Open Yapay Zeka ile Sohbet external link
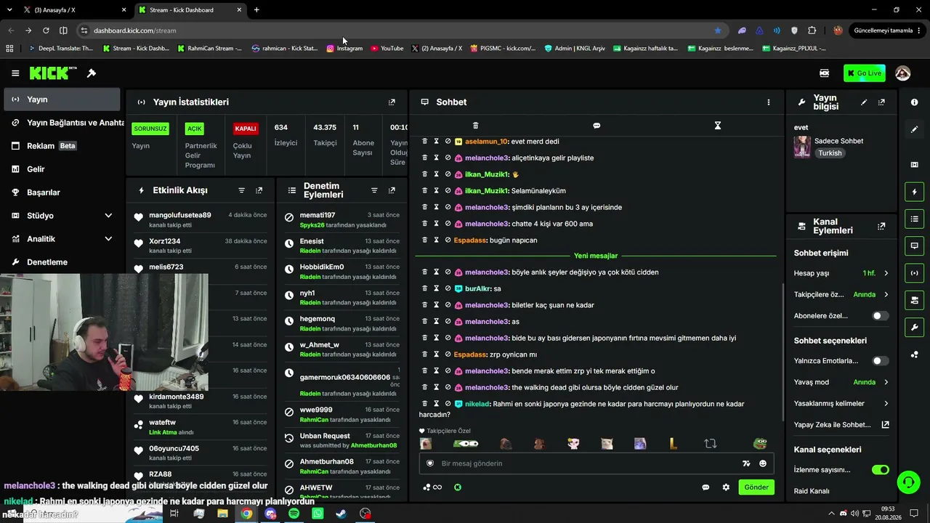This screenshot has width=930, height=523. 886,425
